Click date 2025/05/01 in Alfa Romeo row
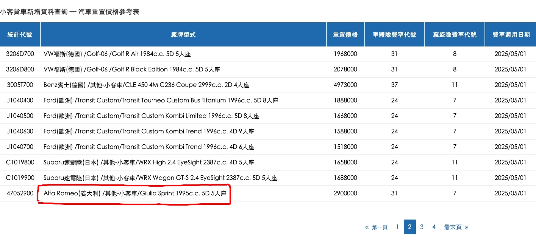This screenshot has height=246, width=536. coord(511,193)
